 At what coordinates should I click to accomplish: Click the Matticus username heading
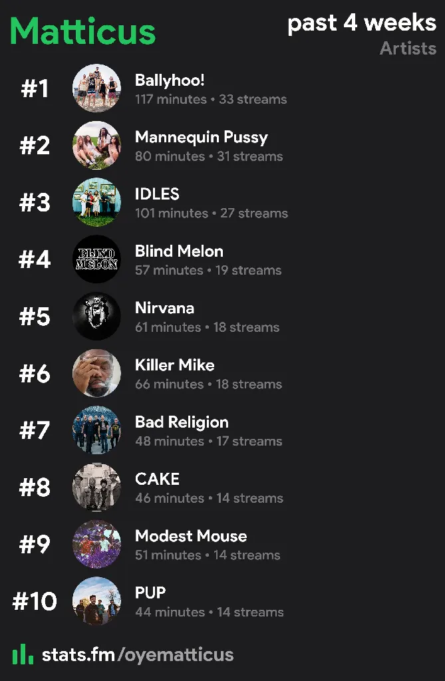[82, 31]
